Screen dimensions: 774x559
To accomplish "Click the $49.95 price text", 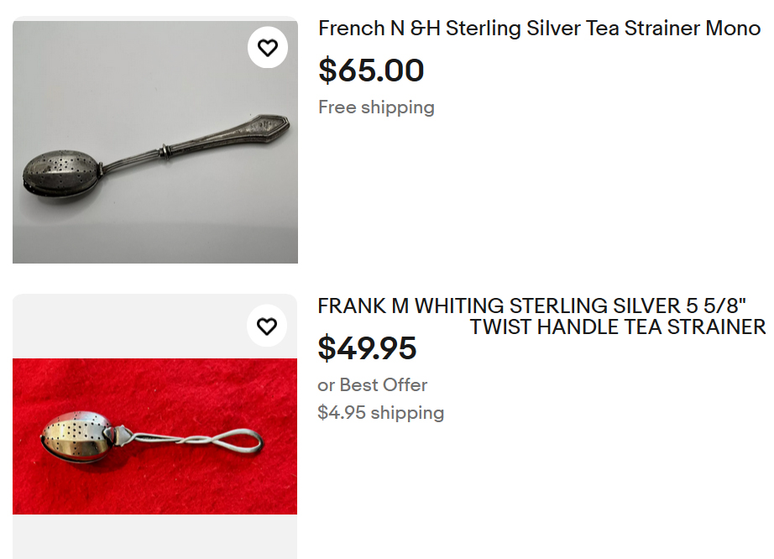I will click(368, 349).
